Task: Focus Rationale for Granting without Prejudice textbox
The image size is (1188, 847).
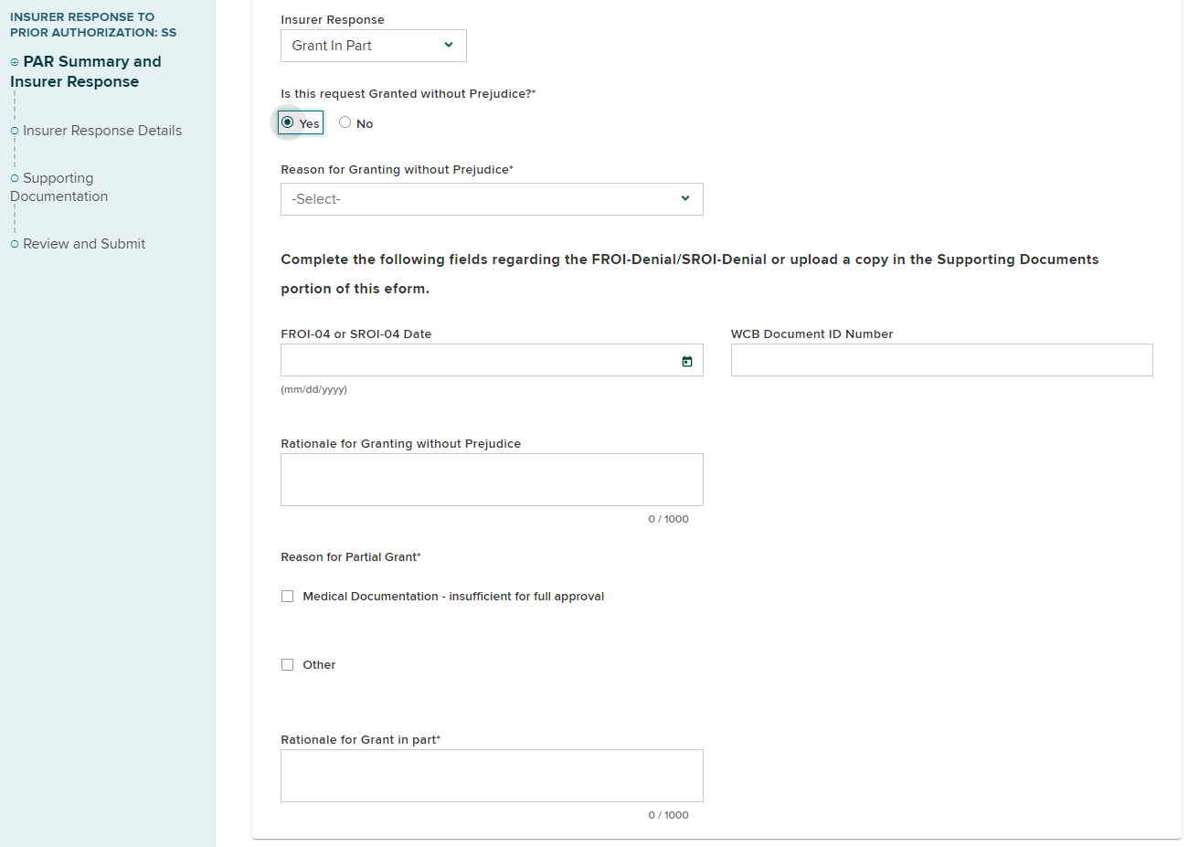Action: (x=491, y=480)
